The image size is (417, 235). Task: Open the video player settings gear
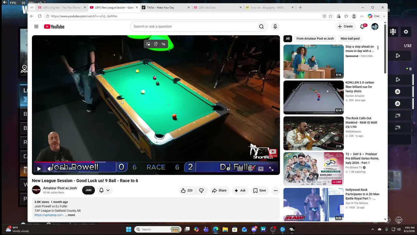(251, 169)
